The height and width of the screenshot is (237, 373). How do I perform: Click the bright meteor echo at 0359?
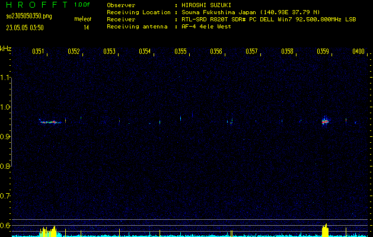coord(325,121)
